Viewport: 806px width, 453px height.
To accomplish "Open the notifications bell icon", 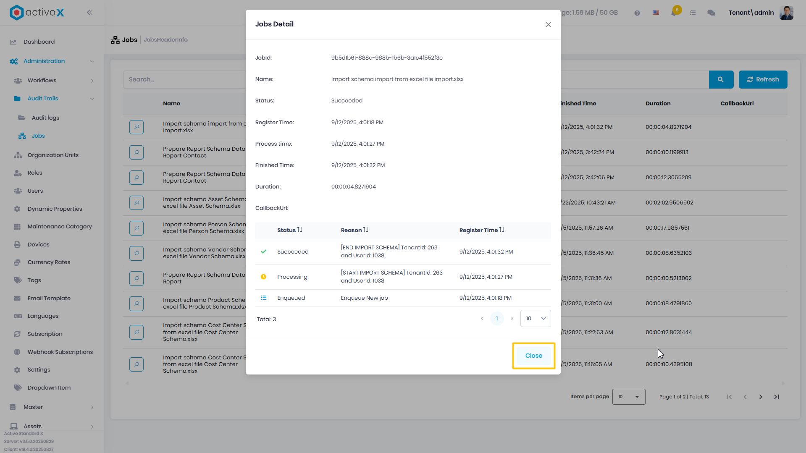I will 674,13.
